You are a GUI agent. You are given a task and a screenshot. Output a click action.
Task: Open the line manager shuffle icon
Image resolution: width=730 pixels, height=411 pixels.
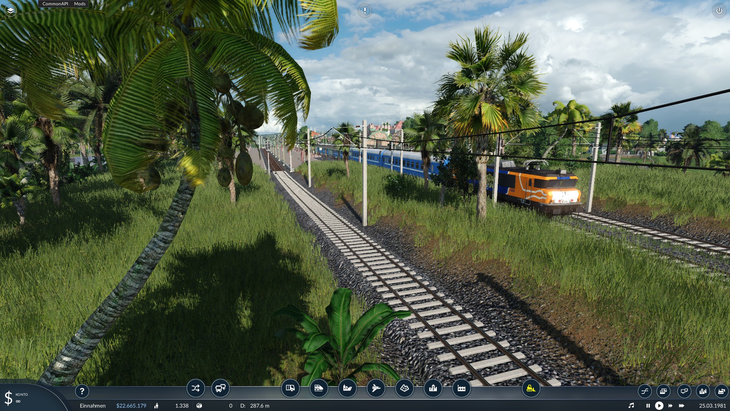[195, 389]
